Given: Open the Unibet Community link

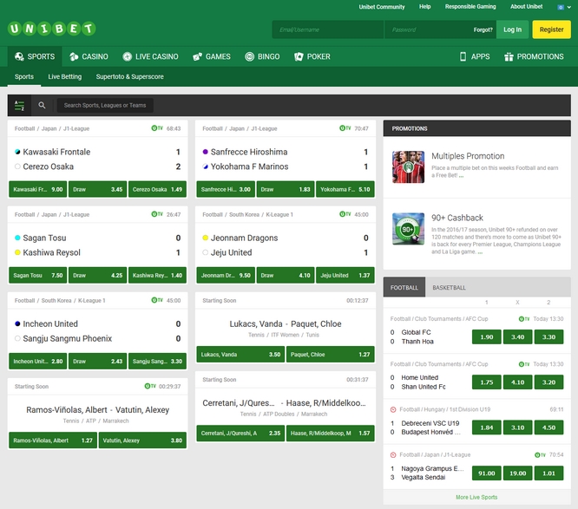Looking at the screenshot, I should point(382,7).
